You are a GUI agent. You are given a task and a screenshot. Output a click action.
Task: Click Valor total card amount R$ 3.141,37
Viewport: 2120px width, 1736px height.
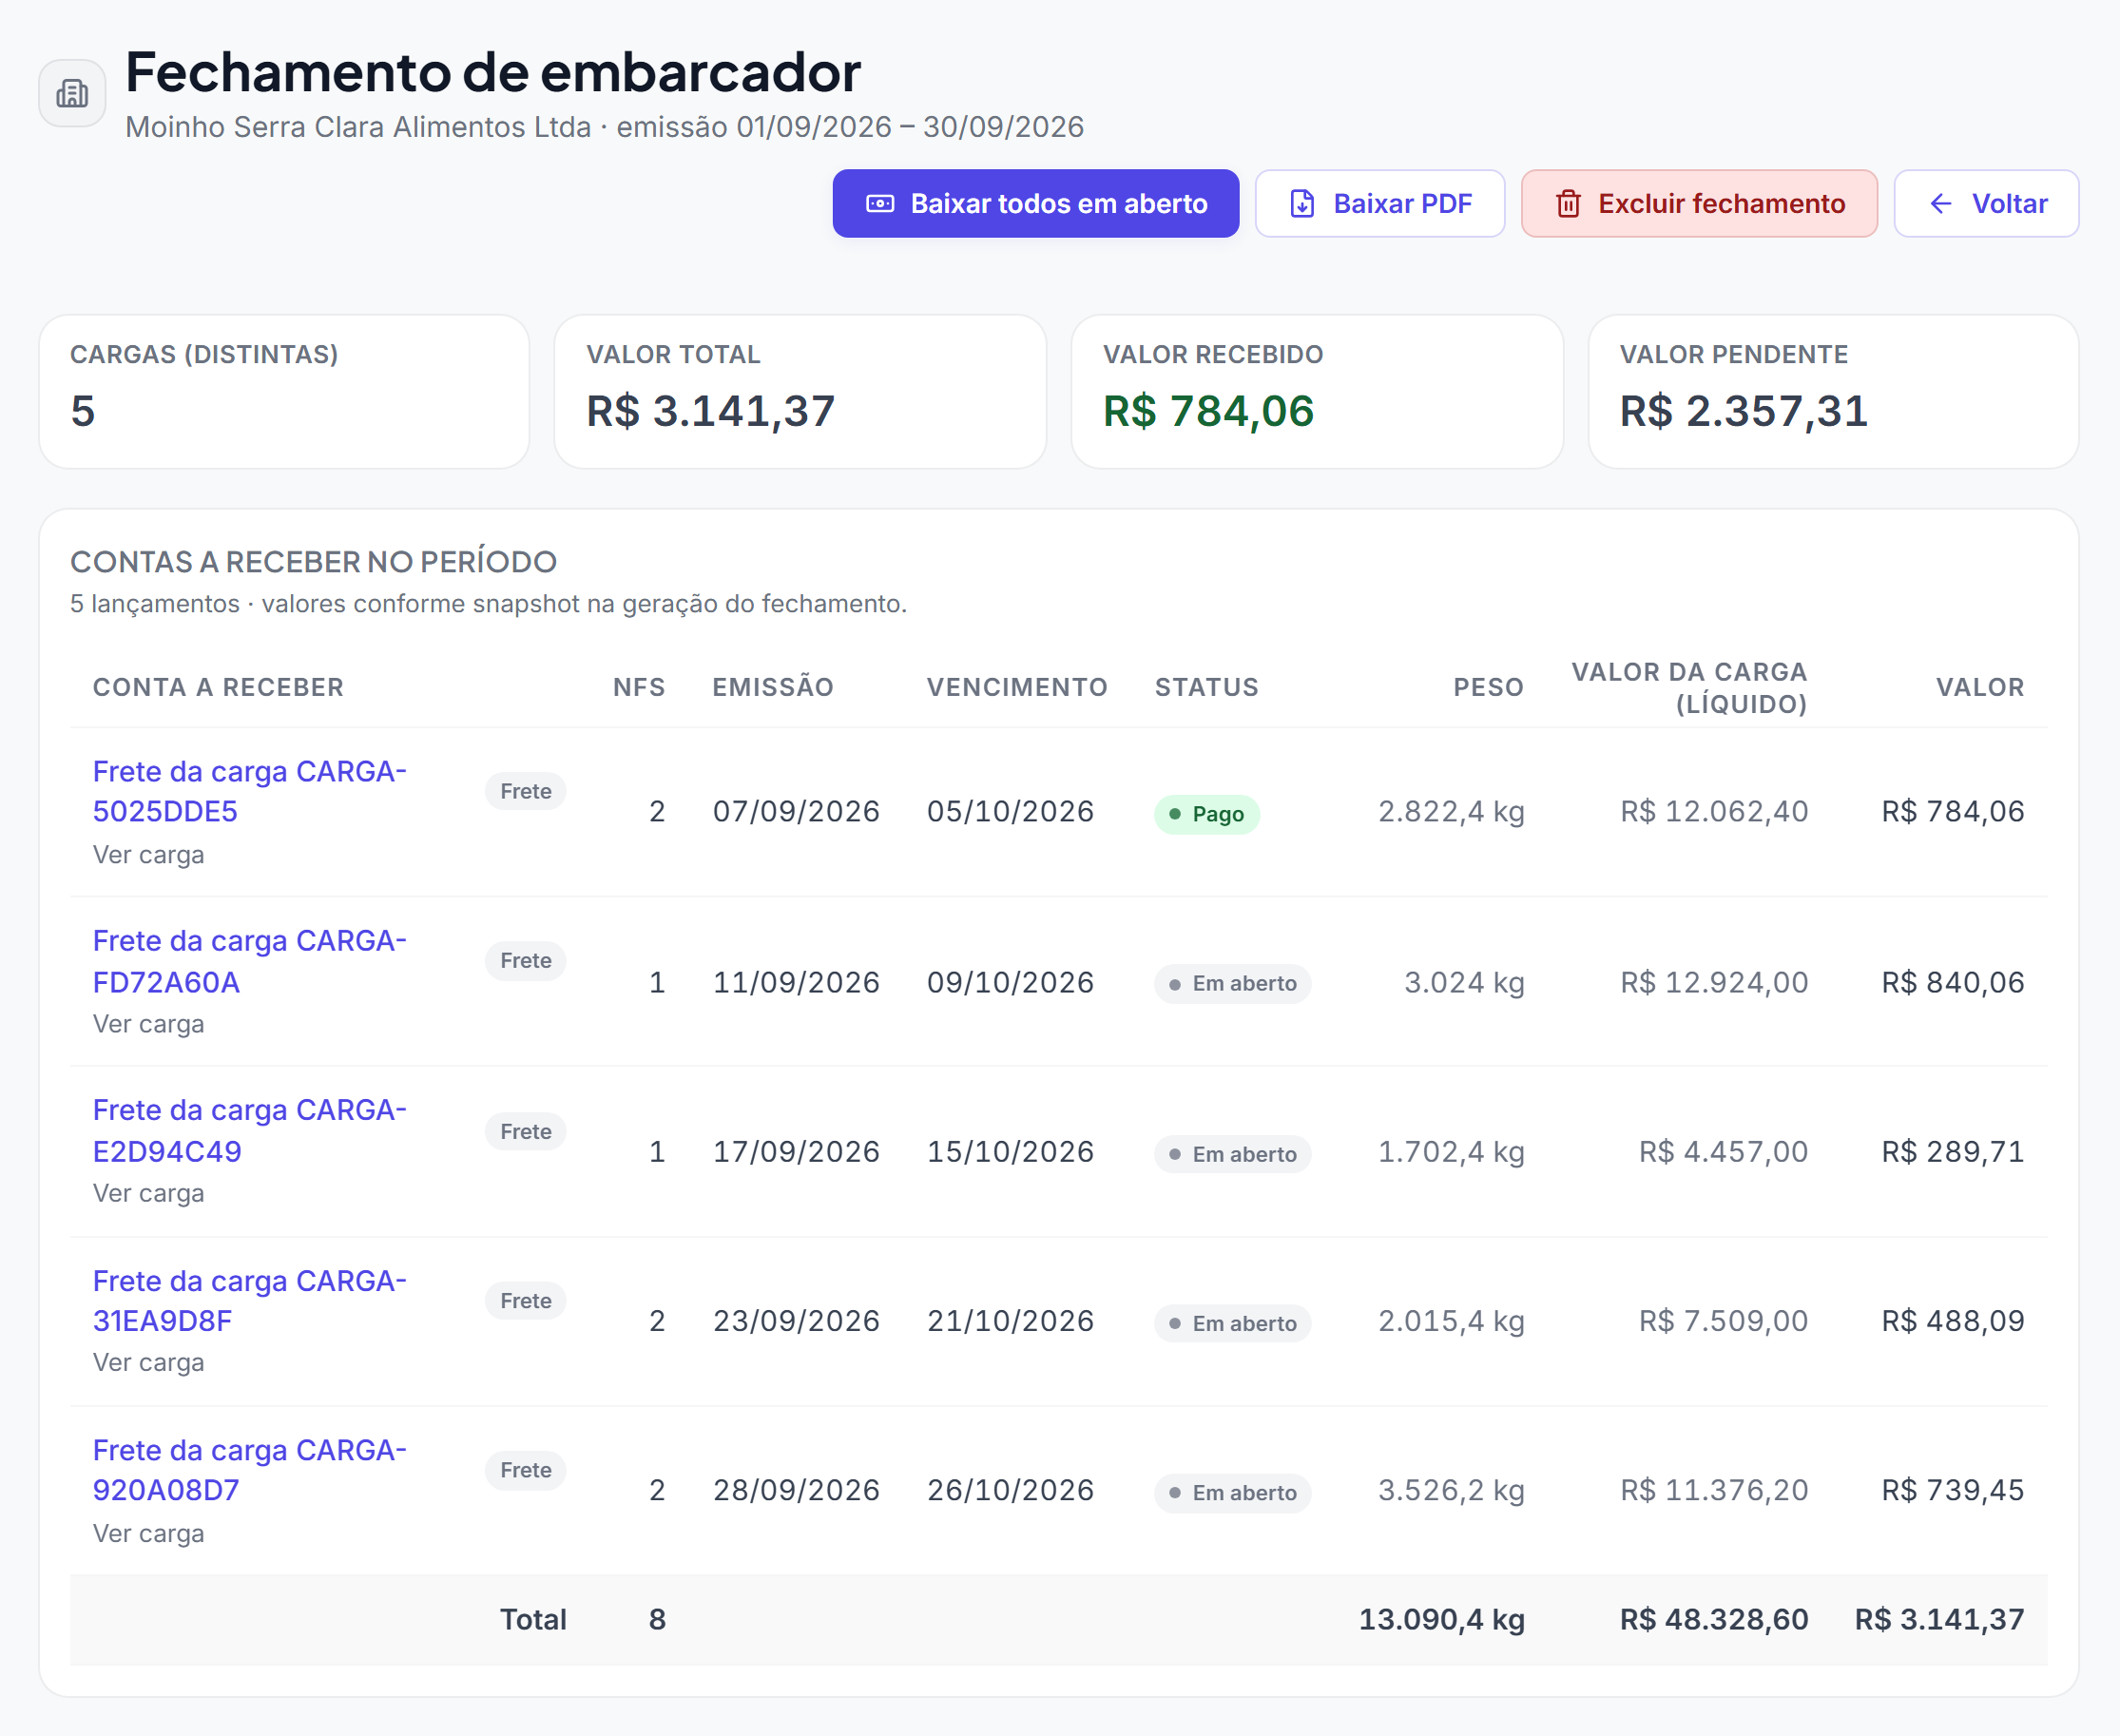711,411
